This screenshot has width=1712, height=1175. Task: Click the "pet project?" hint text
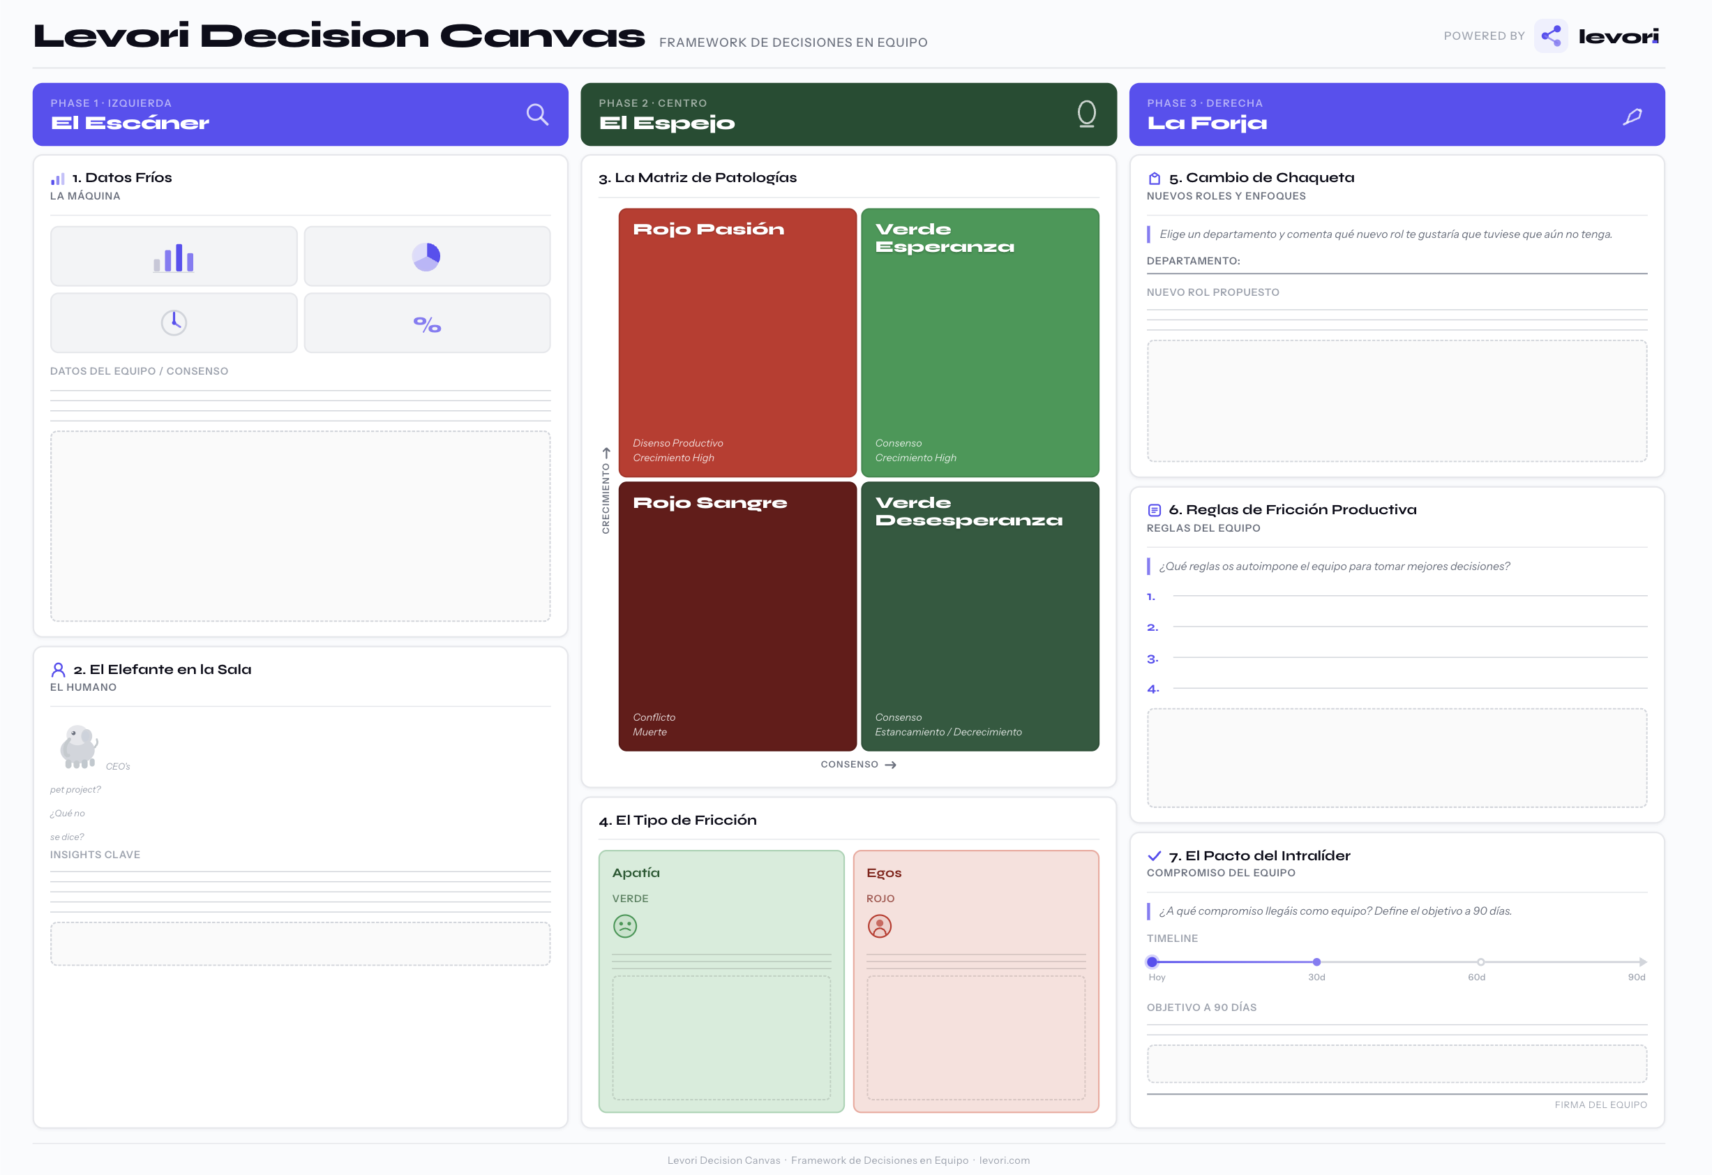[x=75, y=790]
